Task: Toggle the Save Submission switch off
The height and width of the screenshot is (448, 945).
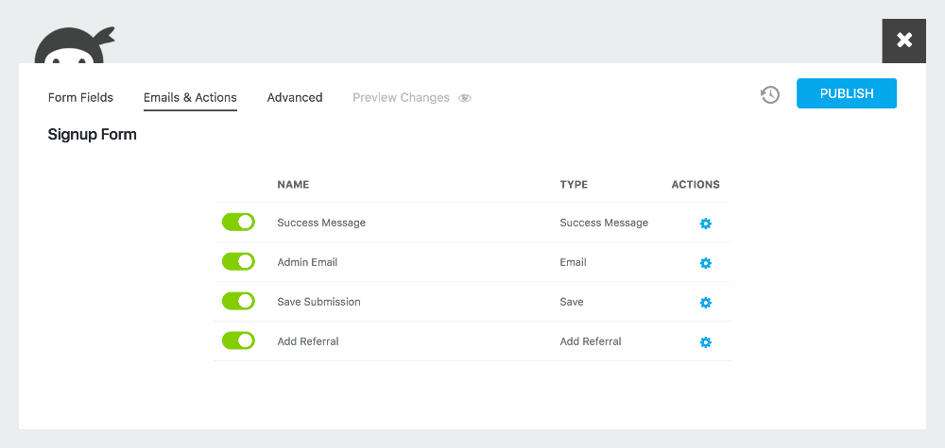Action: pyautogui.click(x=239, y=301)
